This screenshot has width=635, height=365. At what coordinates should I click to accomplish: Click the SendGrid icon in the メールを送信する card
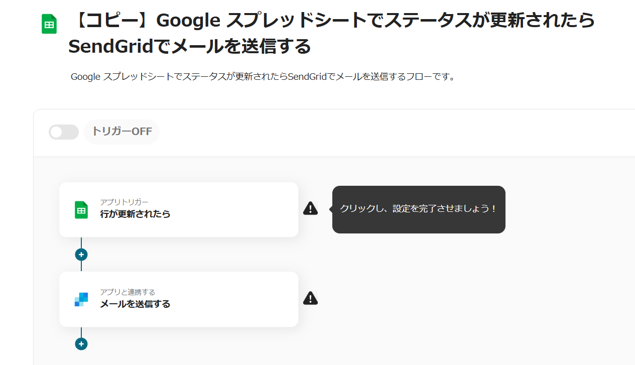[81, 299]
